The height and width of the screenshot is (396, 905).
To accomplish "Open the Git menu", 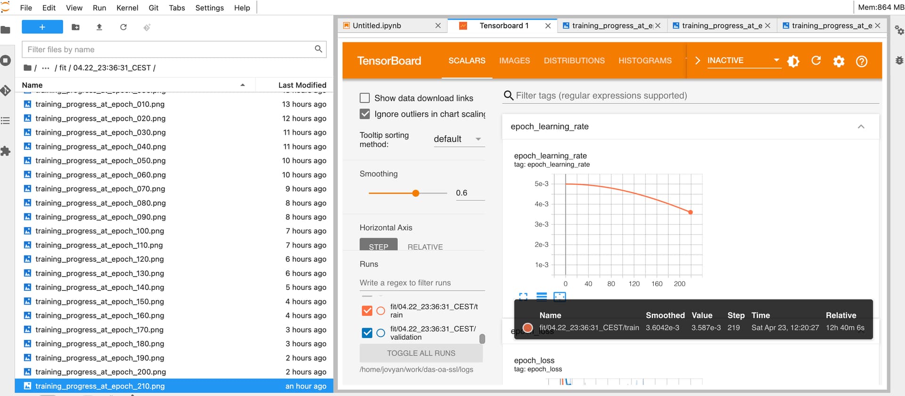I will click(154, 8).
